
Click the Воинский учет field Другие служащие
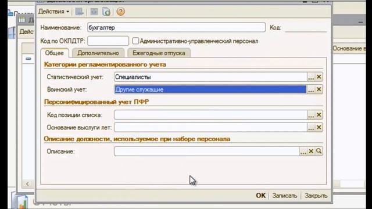click(210, 89)
